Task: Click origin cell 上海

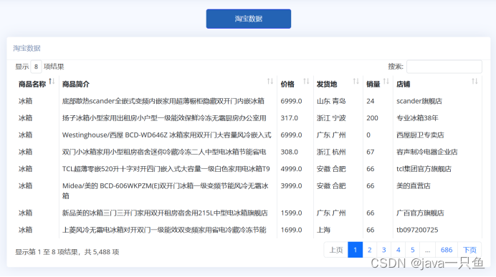Action: (323, 230)
